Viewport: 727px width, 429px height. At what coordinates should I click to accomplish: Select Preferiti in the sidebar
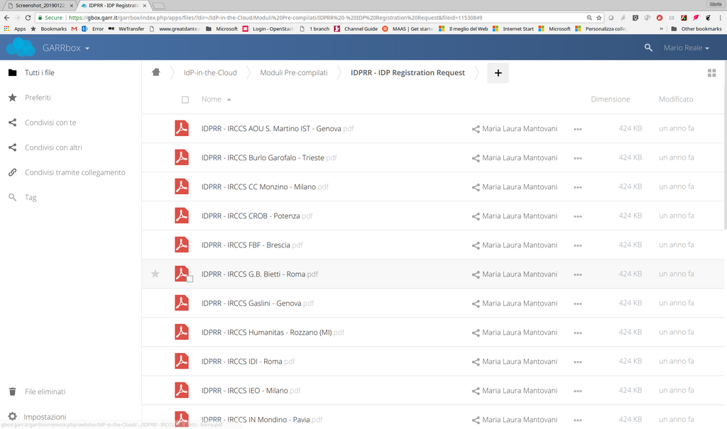(38, 98)
